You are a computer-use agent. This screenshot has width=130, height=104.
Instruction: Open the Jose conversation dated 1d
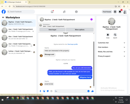click(x=18, y=30)
